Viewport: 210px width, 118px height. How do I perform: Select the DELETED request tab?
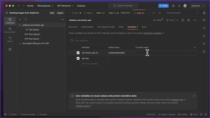pyautogui.click(x=125, y=13)
